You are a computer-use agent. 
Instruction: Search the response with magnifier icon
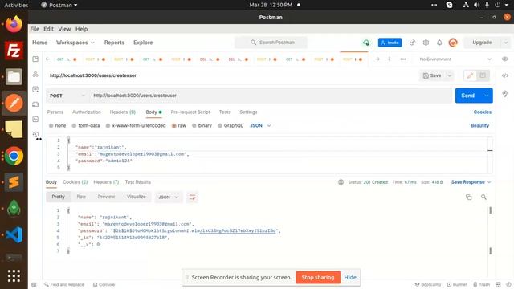483,197
